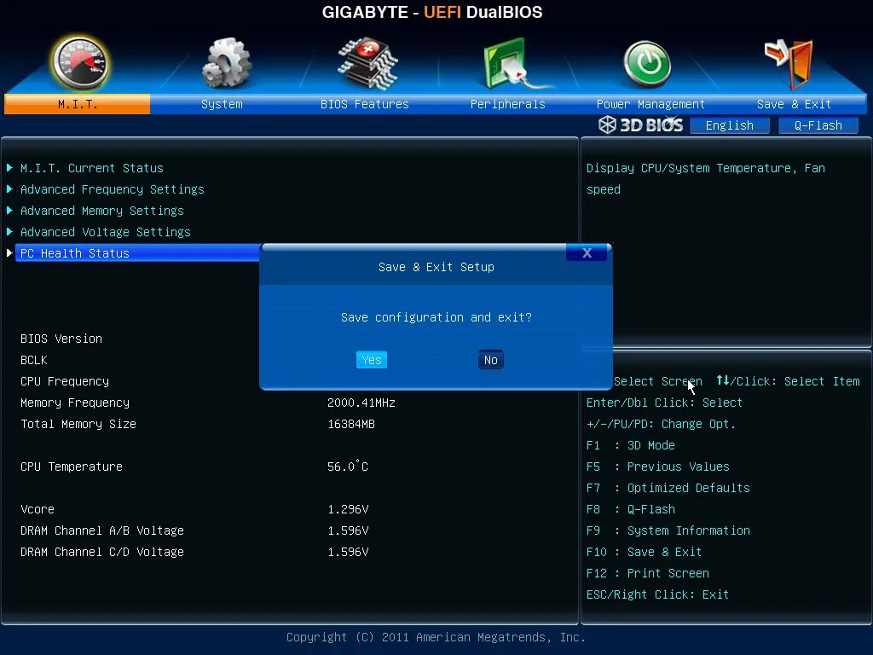Switch to the Save & Exit tab
873x655 pixels.
pos(794,104)
